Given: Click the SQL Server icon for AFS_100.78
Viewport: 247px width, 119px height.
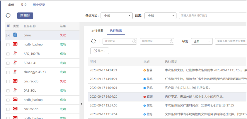Looking at the screenshot, I should tap(15, 53).
